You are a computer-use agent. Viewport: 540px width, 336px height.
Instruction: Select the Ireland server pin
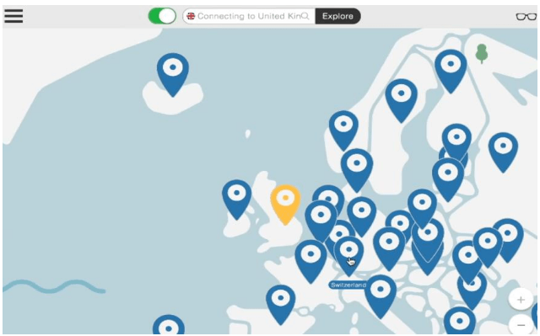point(236,200)
